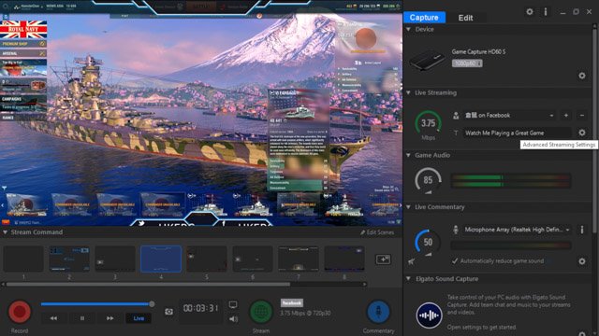Add a new scene with plus icon
Screen dimensions: 599x336
(x=383, y=259)
